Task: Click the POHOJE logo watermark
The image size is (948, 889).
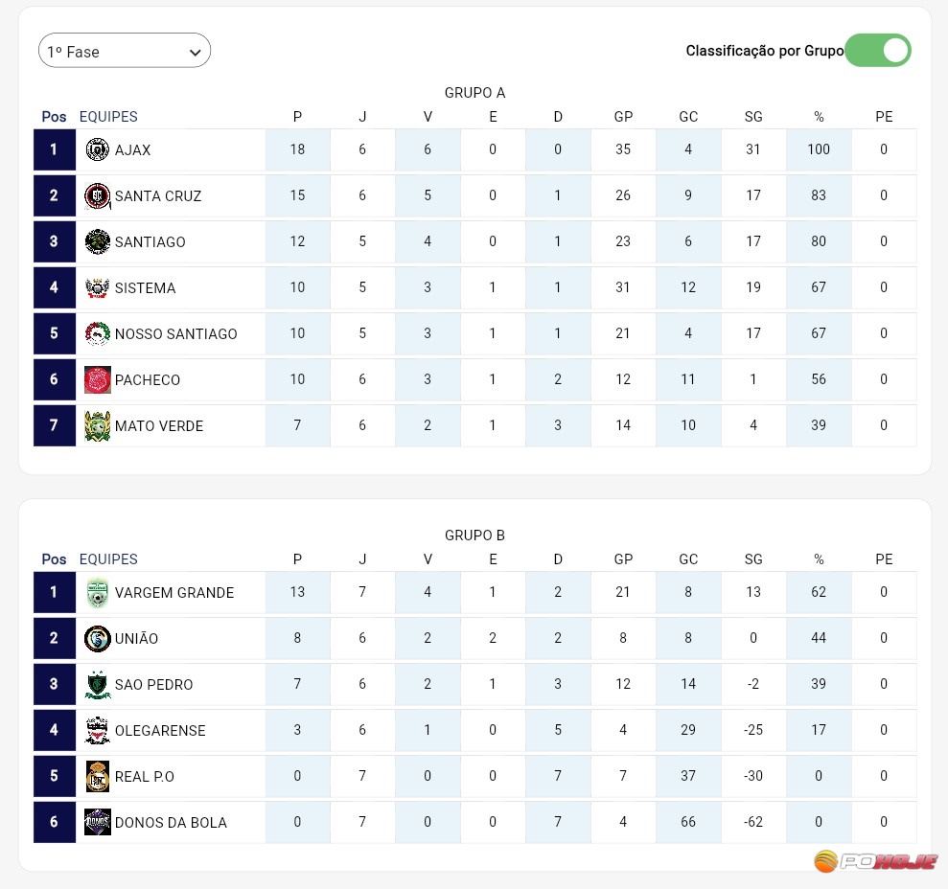Action: point(875,860)
